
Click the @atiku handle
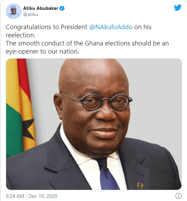[31, 14]
